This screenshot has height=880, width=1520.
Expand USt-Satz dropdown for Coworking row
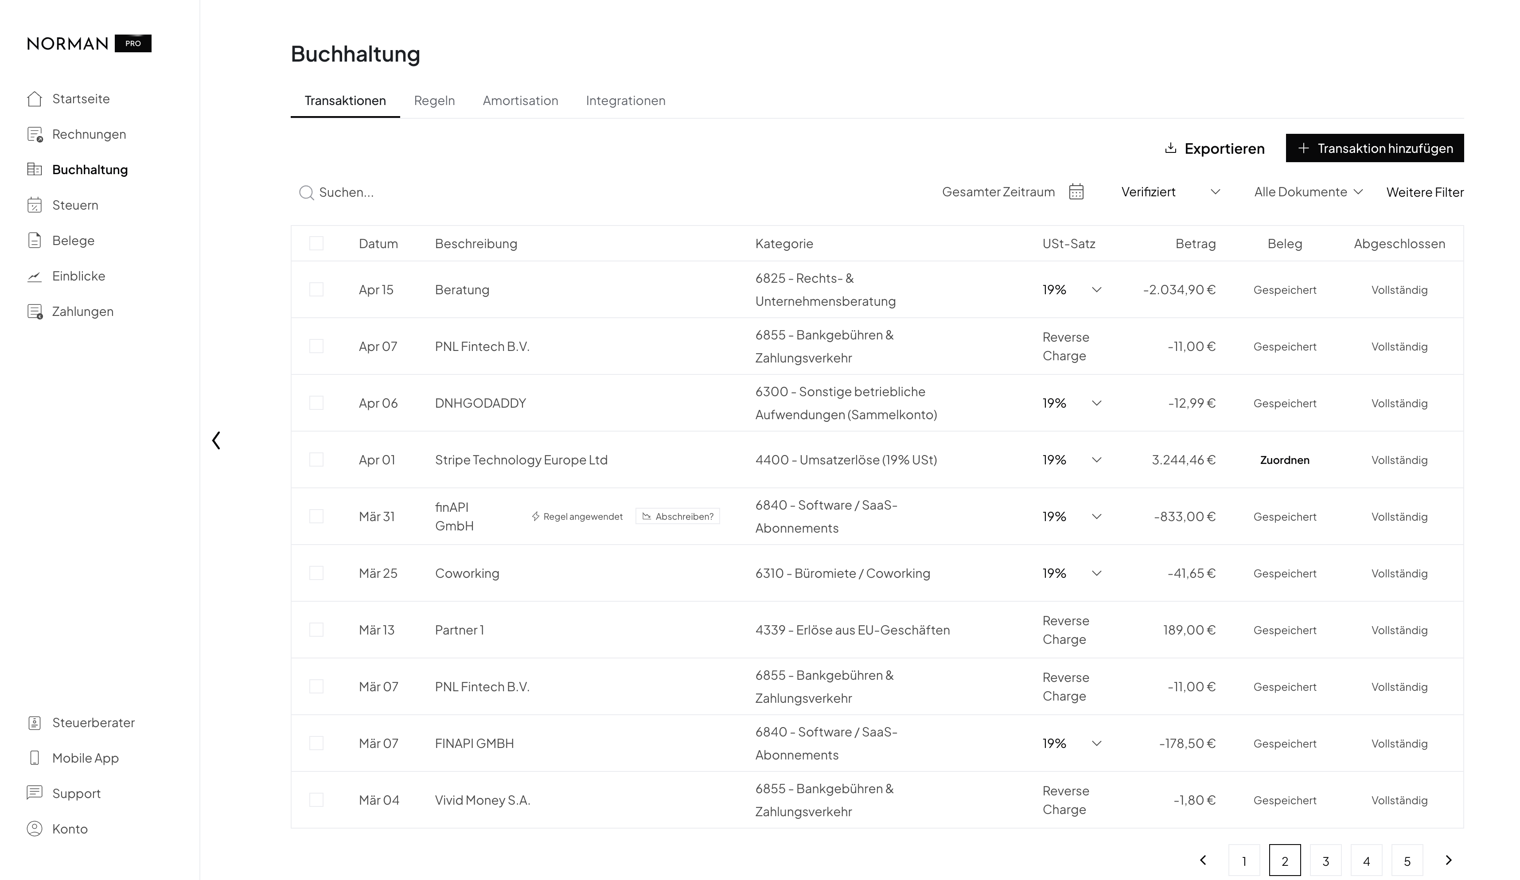point(1096,574)
